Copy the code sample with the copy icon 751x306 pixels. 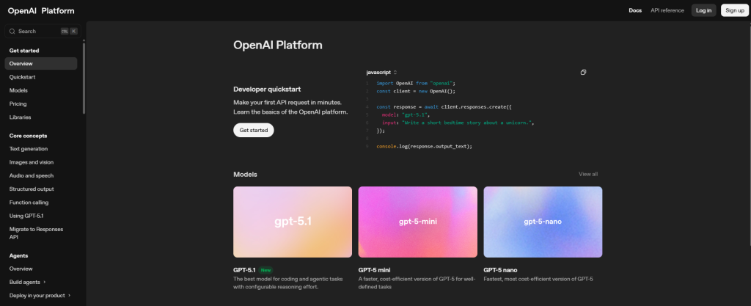(x=583, y=73)
